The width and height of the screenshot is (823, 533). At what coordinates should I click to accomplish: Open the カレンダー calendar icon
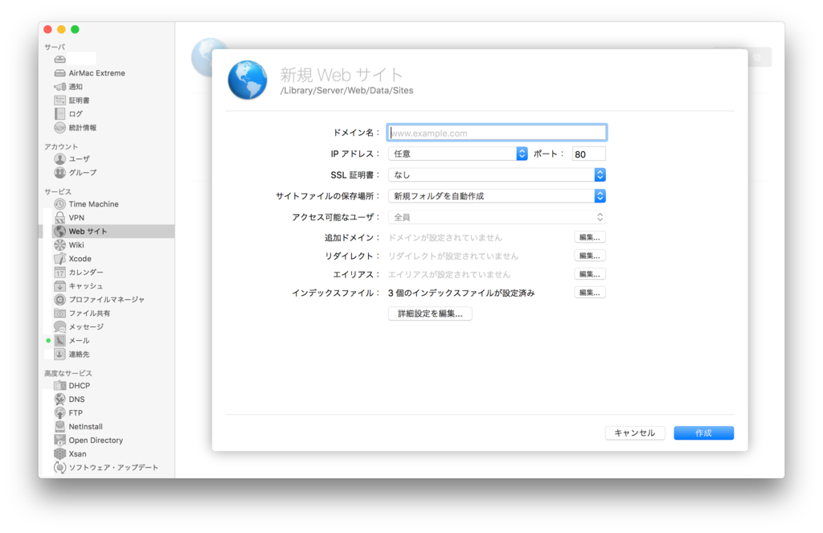coord(59,272)
